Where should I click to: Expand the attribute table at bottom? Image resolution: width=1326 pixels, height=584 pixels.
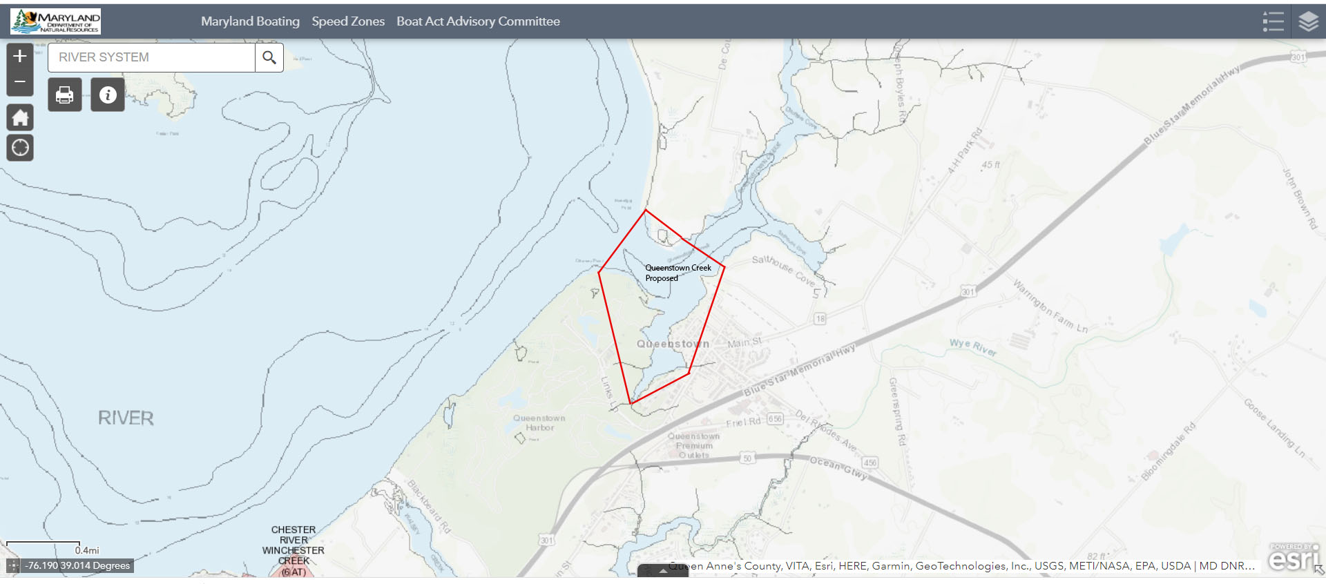[662, 571]
